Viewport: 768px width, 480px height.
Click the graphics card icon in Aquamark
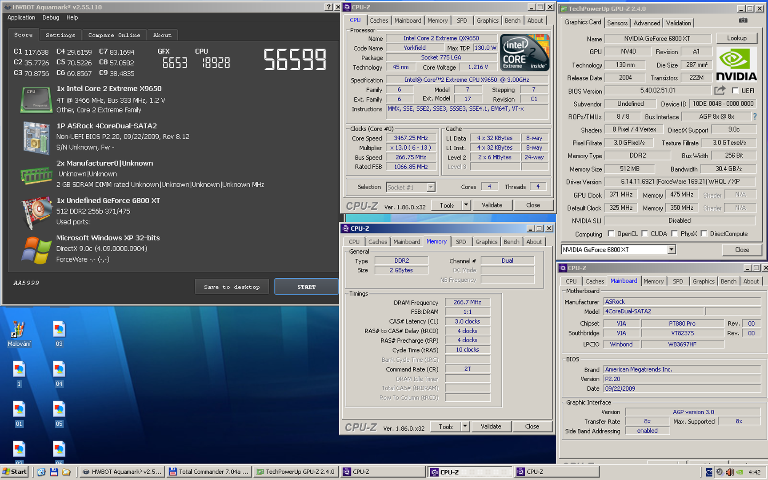pyautogui.click(x=36, y=213)
